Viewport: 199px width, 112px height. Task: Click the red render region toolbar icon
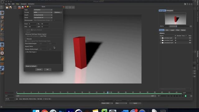(19, 7)
